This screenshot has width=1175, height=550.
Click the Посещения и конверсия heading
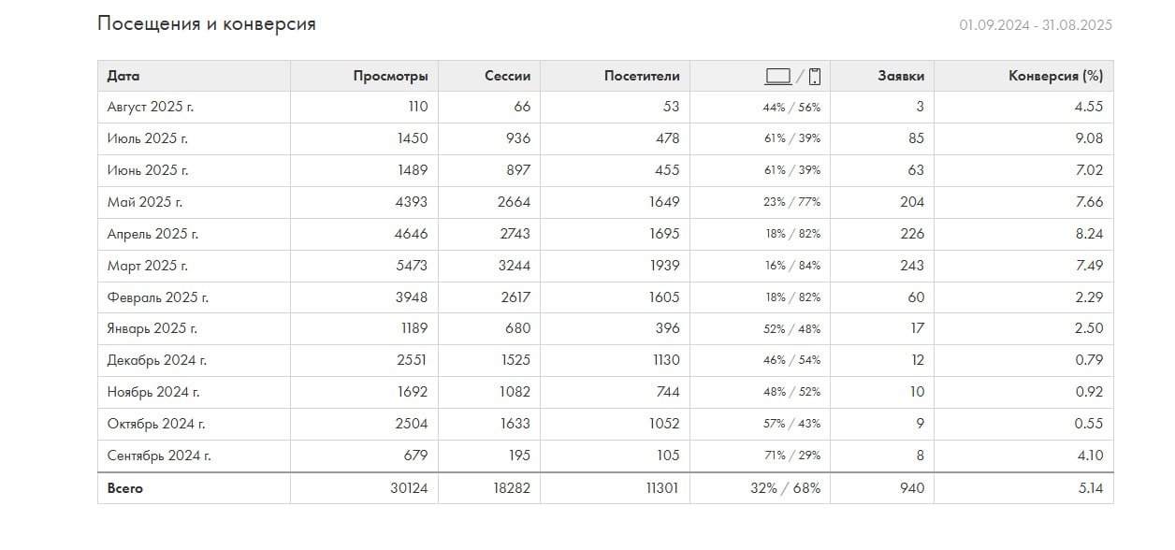click(206, 24)
